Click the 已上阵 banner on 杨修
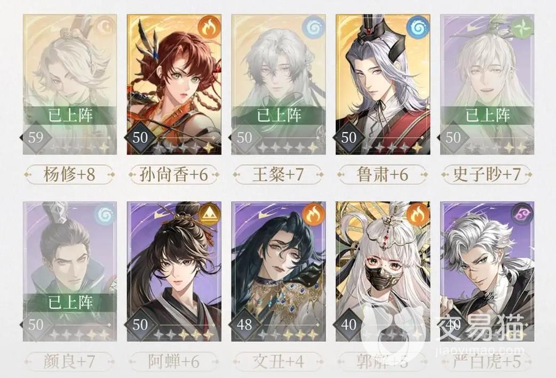The height and width of the screenshot is (378, 556). [x=70, y=115]
